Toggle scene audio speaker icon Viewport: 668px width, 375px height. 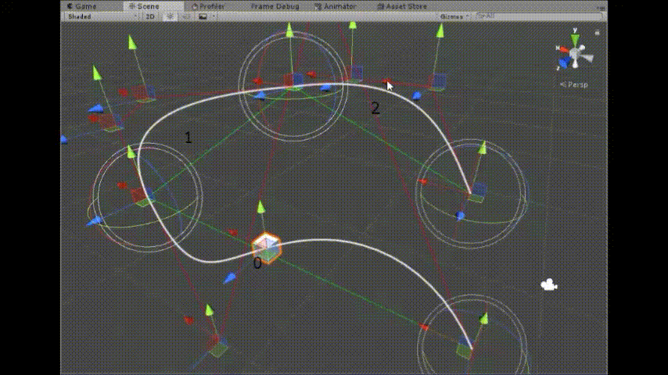pos(186,16)
